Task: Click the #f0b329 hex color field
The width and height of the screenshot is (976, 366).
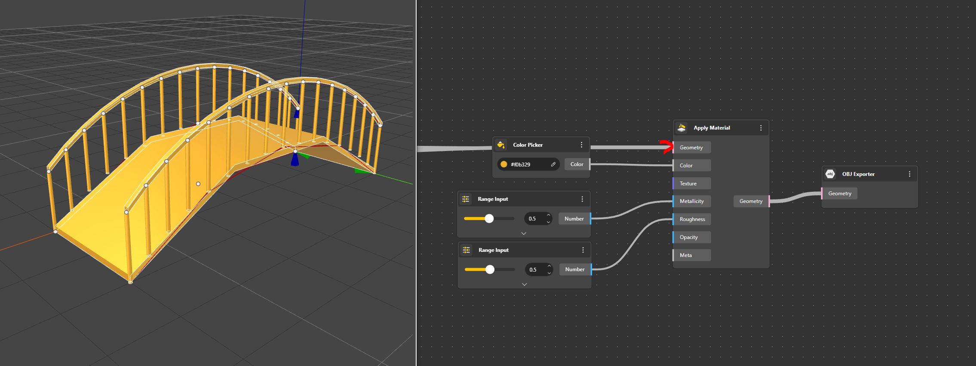Action: tap(528, 164)
